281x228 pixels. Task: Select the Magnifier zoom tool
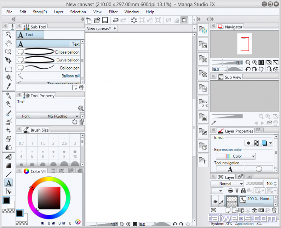point(8,35)
